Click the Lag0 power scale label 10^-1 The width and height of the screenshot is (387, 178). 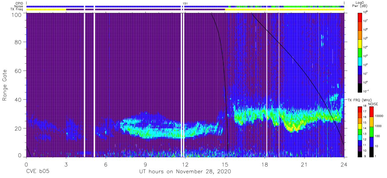tap(366, 91)
